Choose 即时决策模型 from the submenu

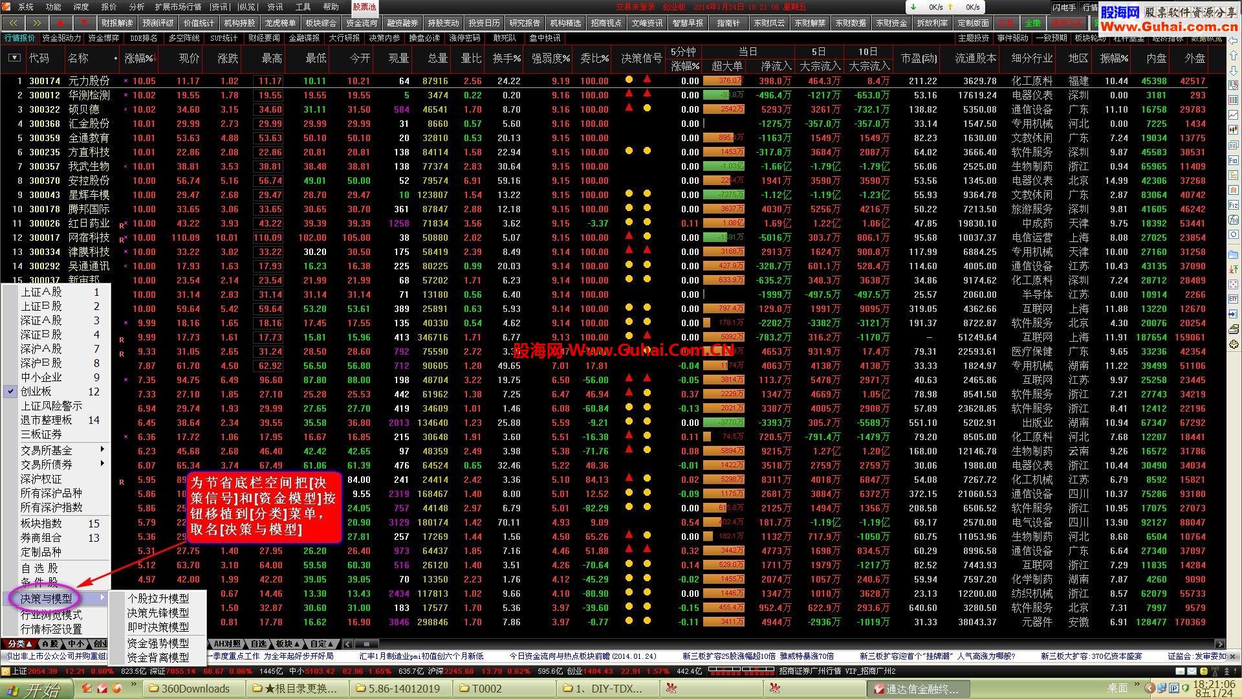[x=158, y=627]
